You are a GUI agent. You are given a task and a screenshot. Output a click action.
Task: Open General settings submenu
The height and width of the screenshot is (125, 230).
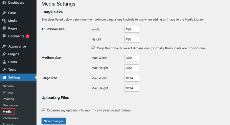[8, 86]
